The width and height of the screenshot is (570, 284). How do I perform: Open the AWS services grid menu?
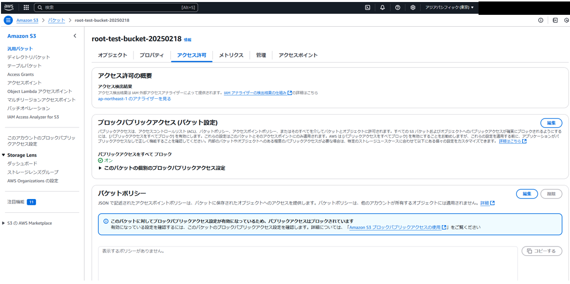[x=26, y=7]
